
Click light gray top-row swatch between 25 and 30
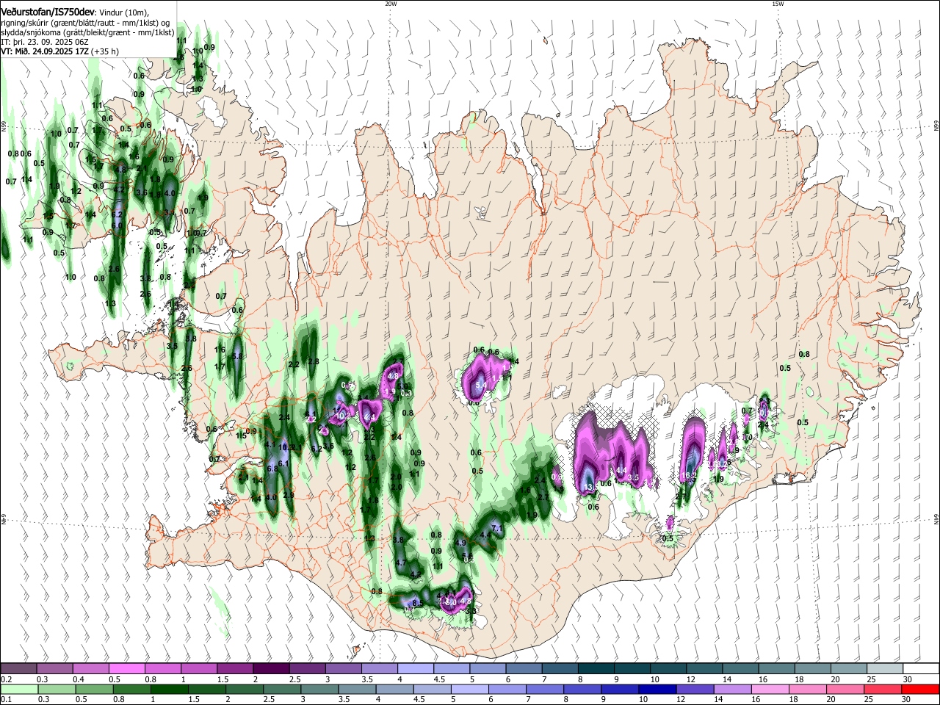(884, 669)
